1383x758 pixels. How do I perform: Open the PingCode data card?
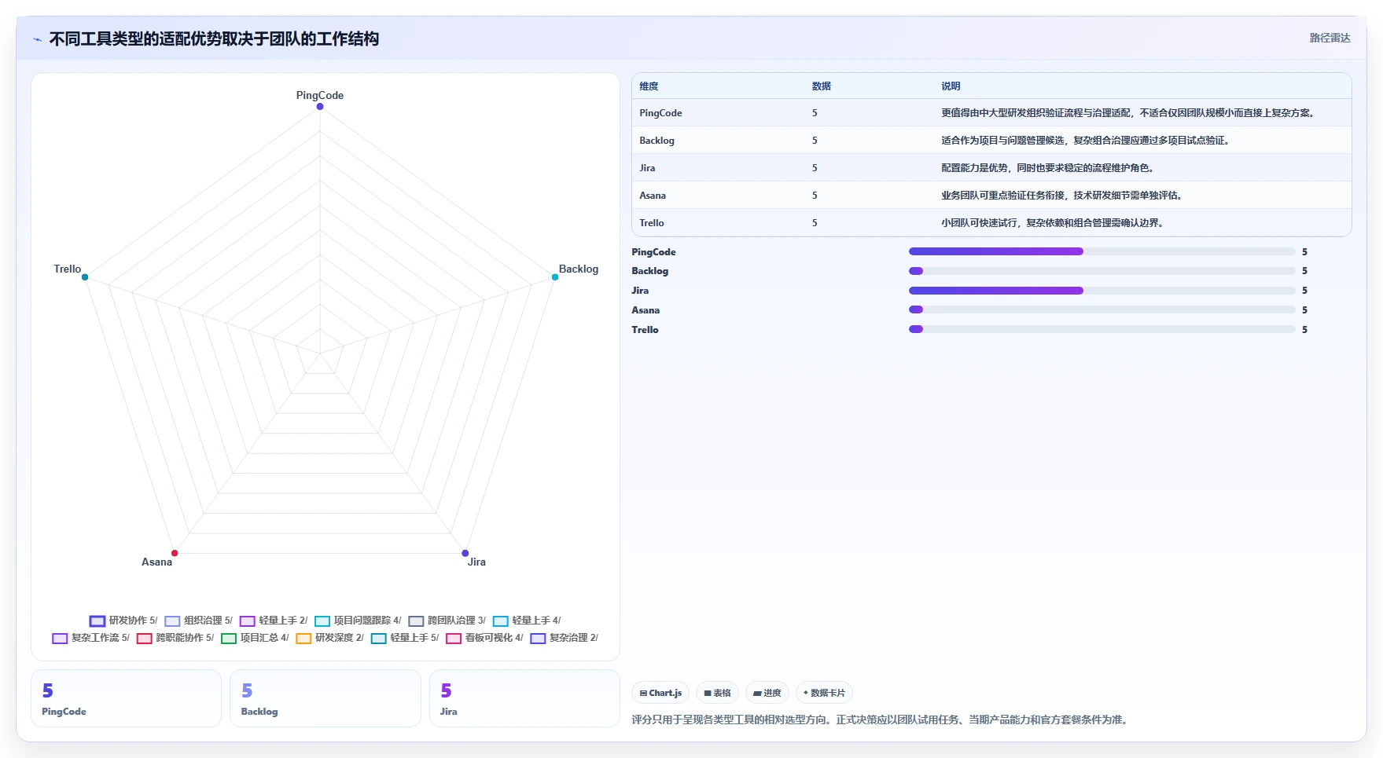point(126,698)
